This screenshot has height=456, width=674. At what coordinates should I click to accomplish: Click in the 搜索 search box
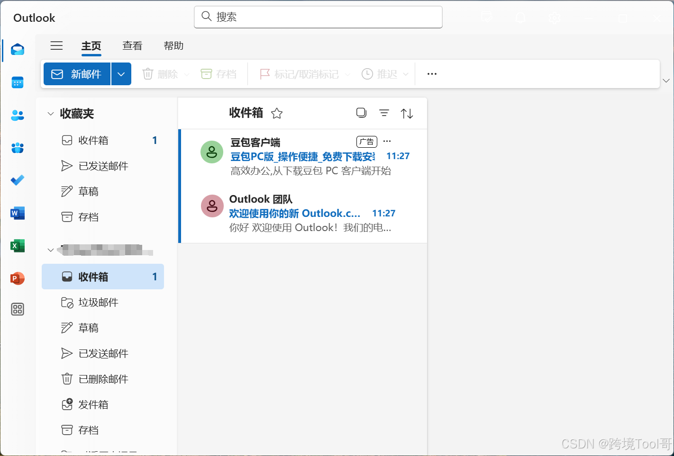pyautogui.click(x=318, y=17)
